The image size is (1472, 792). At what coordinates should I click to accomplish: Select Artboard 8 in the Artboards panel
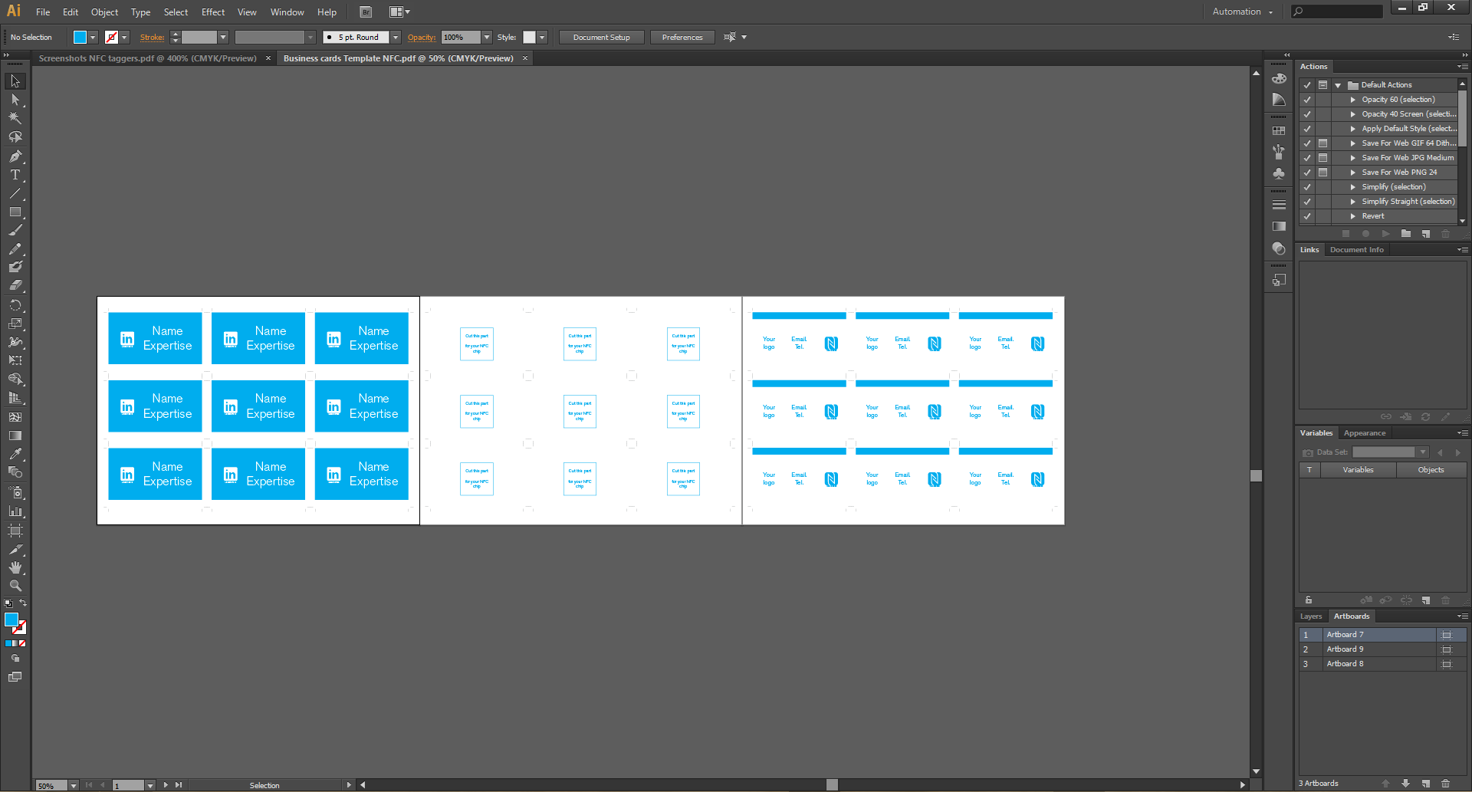(x=1382, y=664)
